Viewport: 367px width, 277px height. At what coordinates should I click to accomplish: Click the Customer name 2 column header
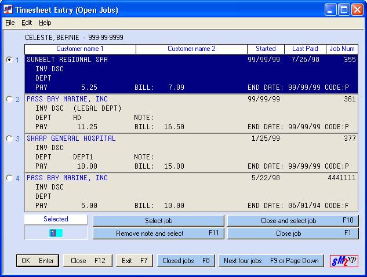pyautogui.click(x=191, y=49)
